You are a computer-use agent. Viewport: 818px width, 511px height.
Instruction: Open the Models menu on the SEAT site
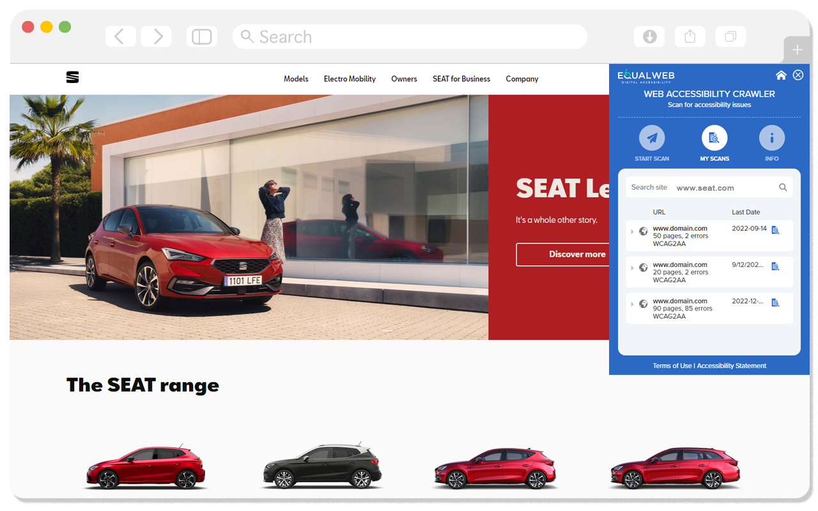tap(296, 79)
